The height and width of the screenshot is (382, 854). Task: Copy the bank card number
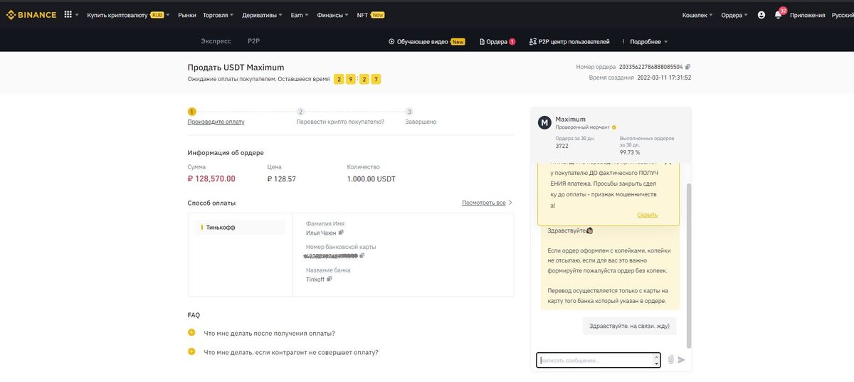coord(362,255)
